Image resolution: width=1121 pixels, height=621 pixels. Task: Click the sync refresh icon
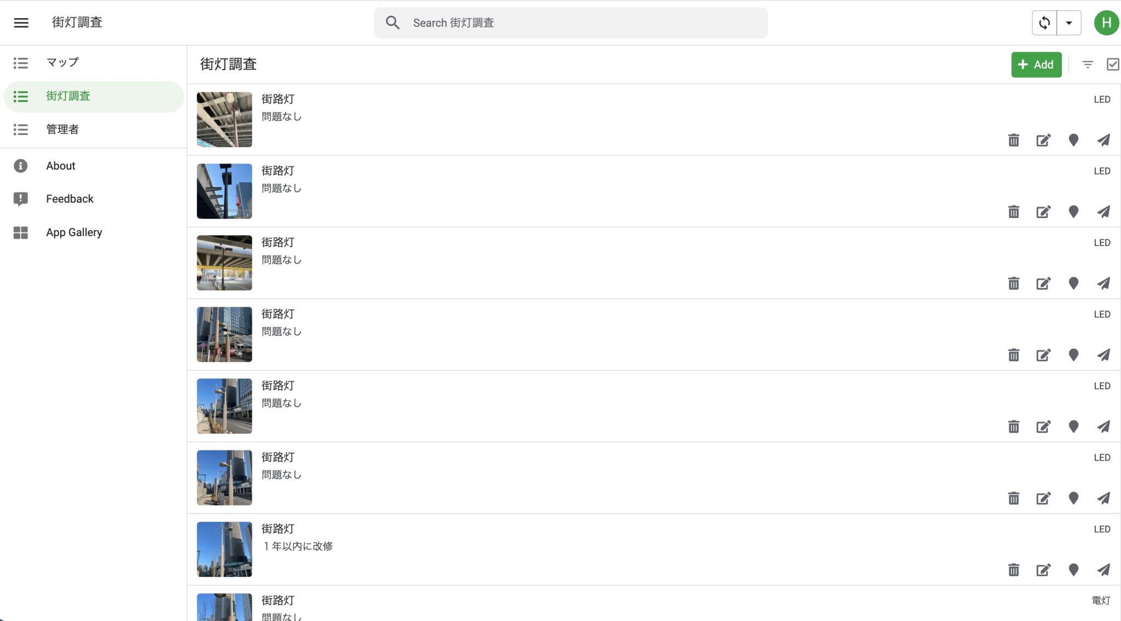click(x=1044, y=22)
